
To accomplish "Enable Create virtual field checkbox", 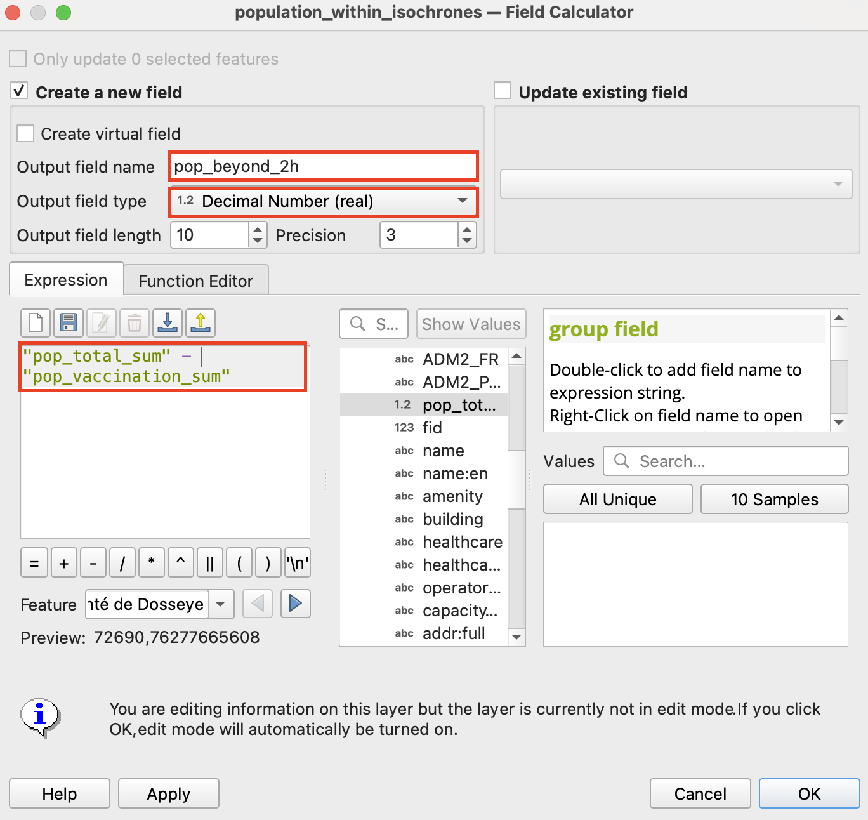I will point(26,133).
